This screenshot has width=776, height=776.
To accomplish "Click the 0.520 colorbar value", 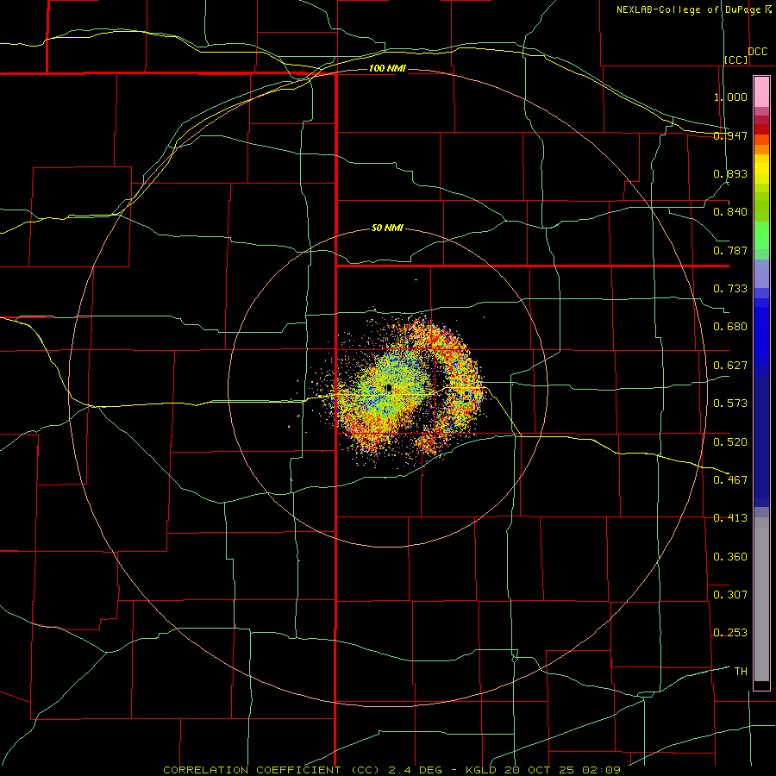I will pyautogui.click(x=730, y=442).
